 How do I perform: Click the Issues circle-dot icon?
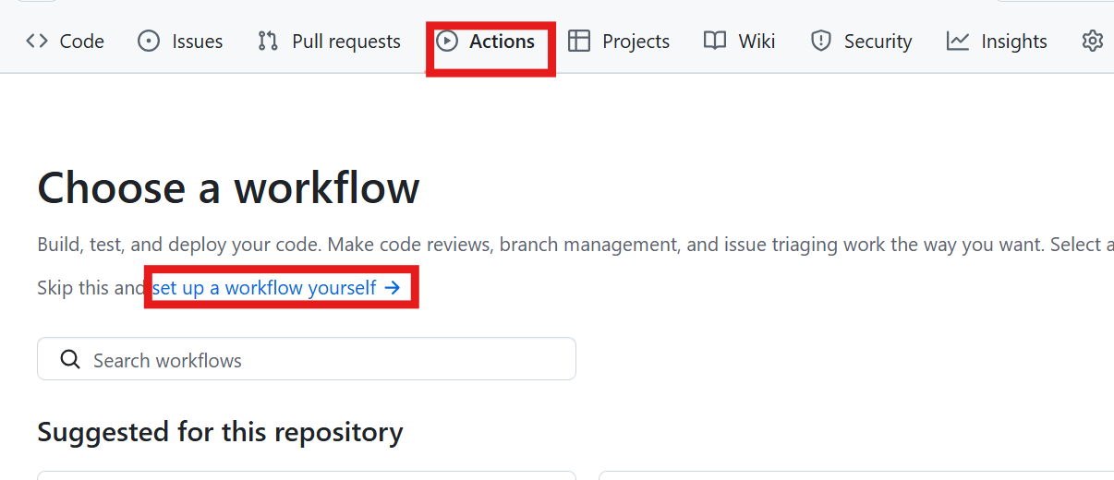149,42
